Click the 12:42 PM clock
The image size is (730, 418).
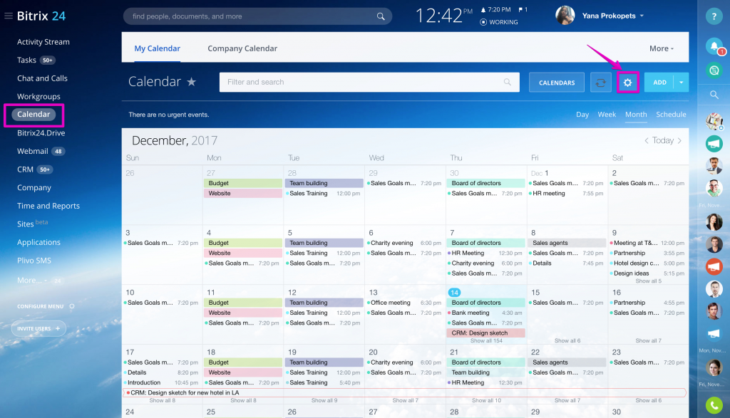[443, 16]
